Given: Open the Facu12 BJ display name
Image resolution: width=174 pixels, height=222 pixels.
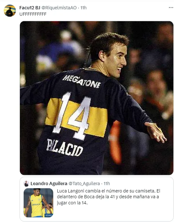Looking at the screenshot, I should [x=30, y=8].
